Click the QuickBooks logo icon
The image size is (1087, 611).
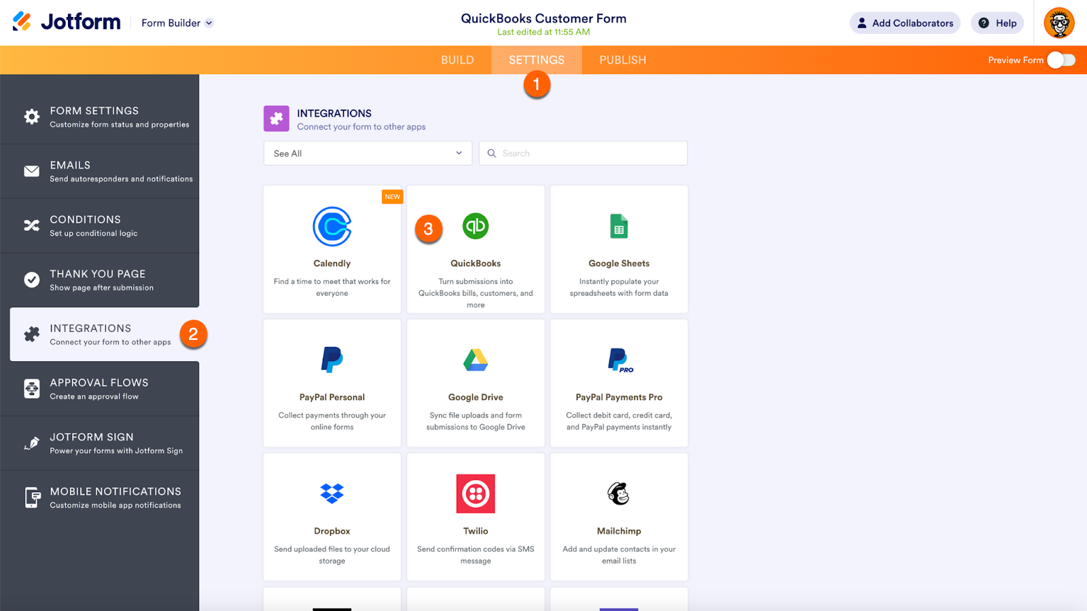point(476,226)
